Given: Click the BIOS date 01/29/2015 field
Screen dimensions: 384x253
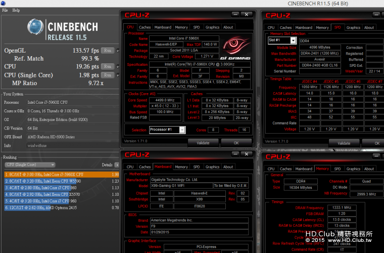Looking at the screenshot, I should pyautogui.click(x=200, y=232).
